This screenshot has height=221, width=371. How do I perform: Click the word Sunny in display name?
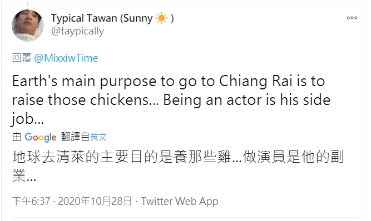(x=138, y=19)
